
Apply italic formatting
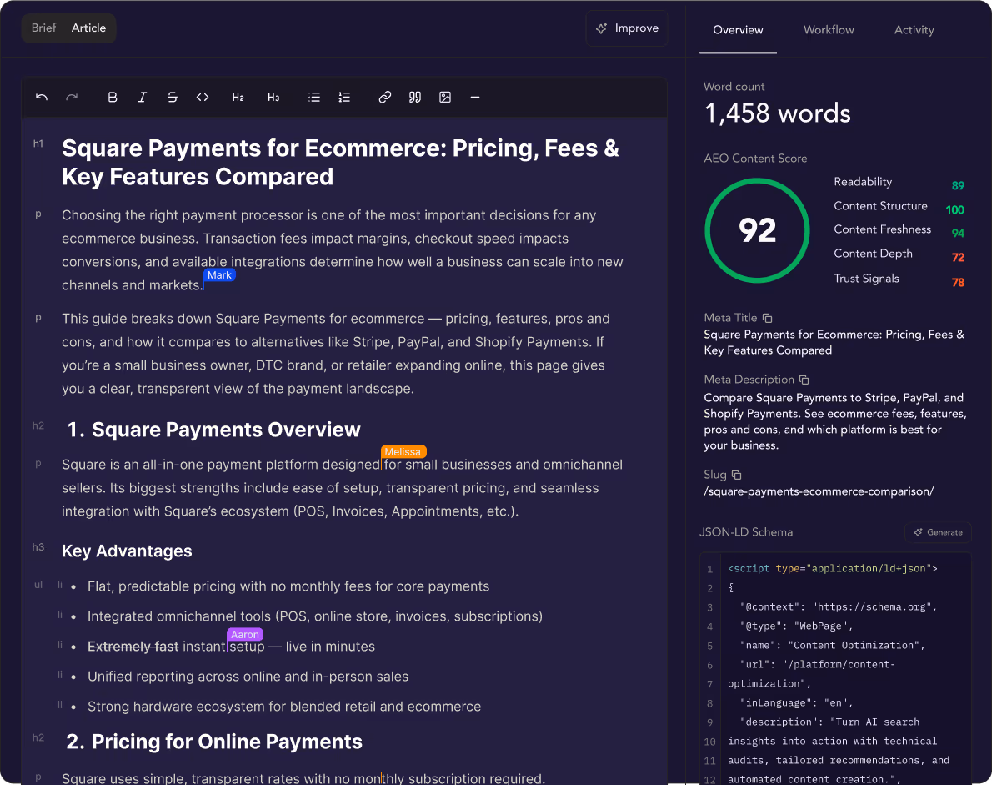point(142,97)
